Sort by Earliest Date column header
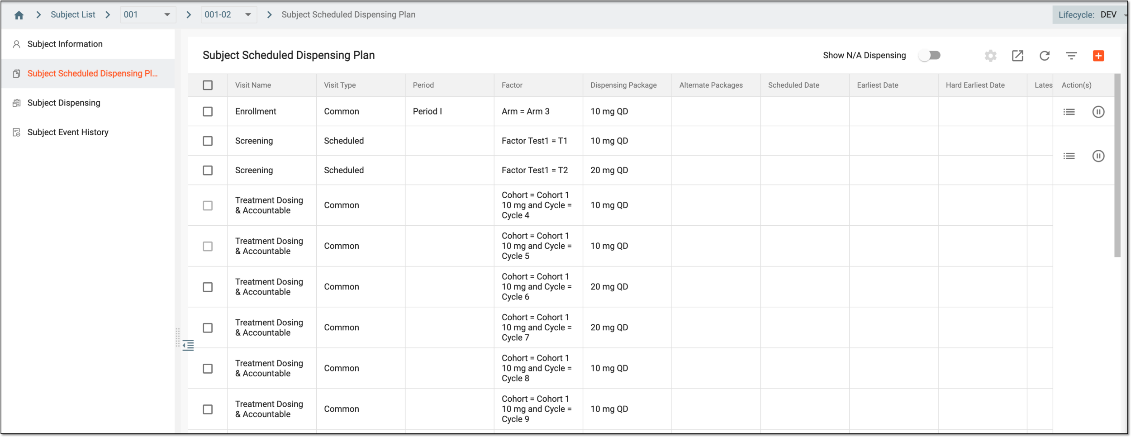1131x437 pixels. point(877,85)
